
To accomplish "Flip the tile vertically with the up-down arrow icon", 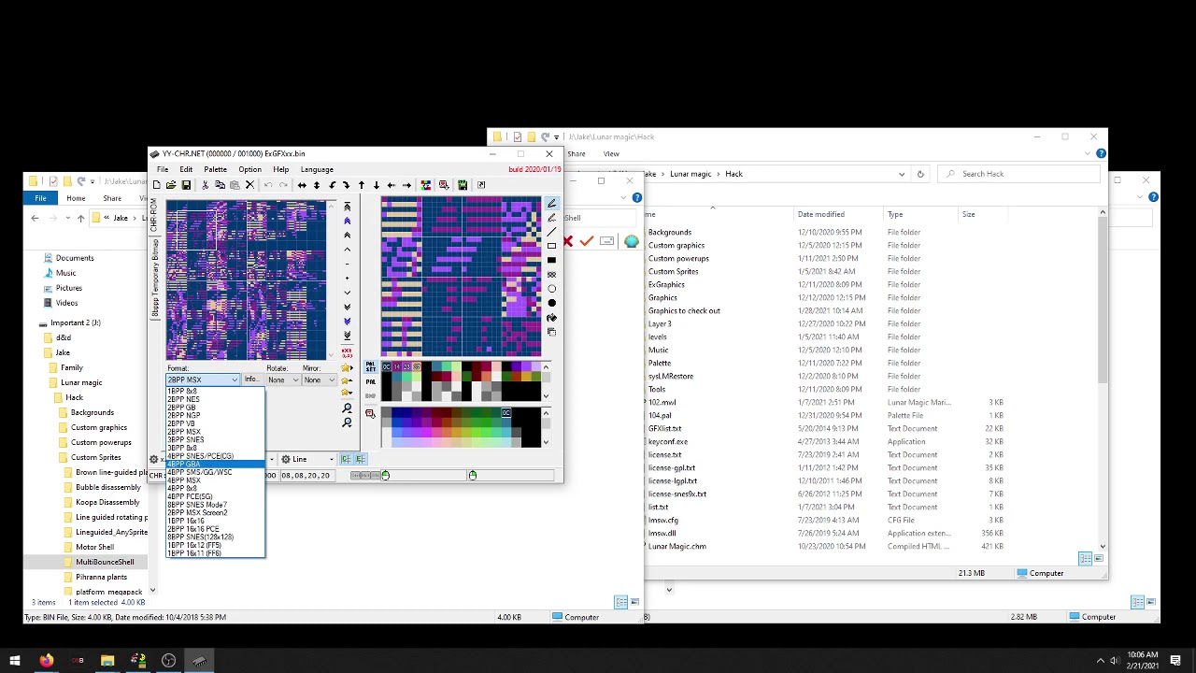I will 317,185.
